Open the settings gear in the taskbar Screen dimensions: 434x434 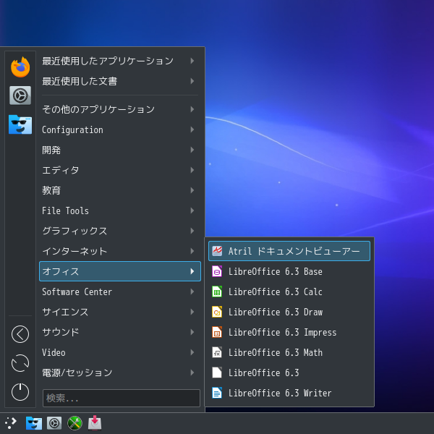click(x=54, y=423)
